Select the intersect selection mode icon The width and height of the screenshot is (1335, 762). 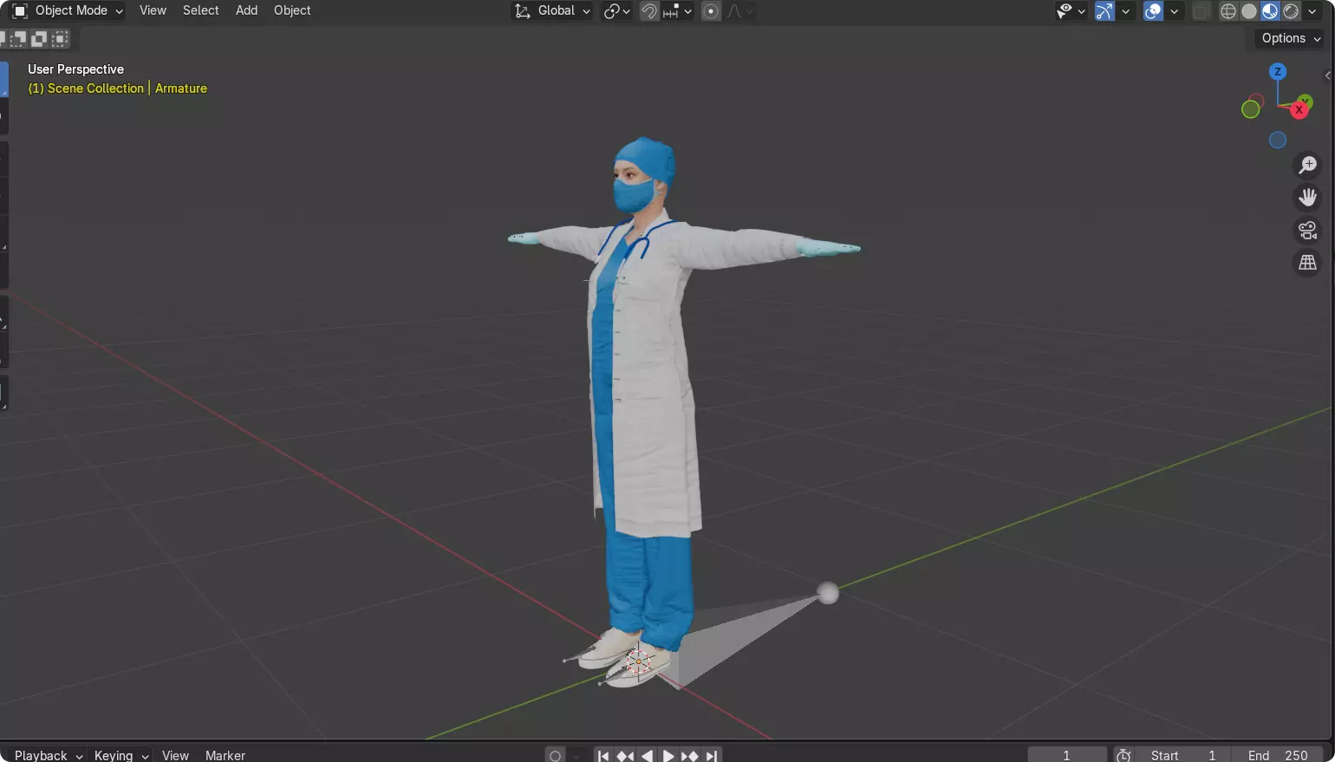click(60, 38)
